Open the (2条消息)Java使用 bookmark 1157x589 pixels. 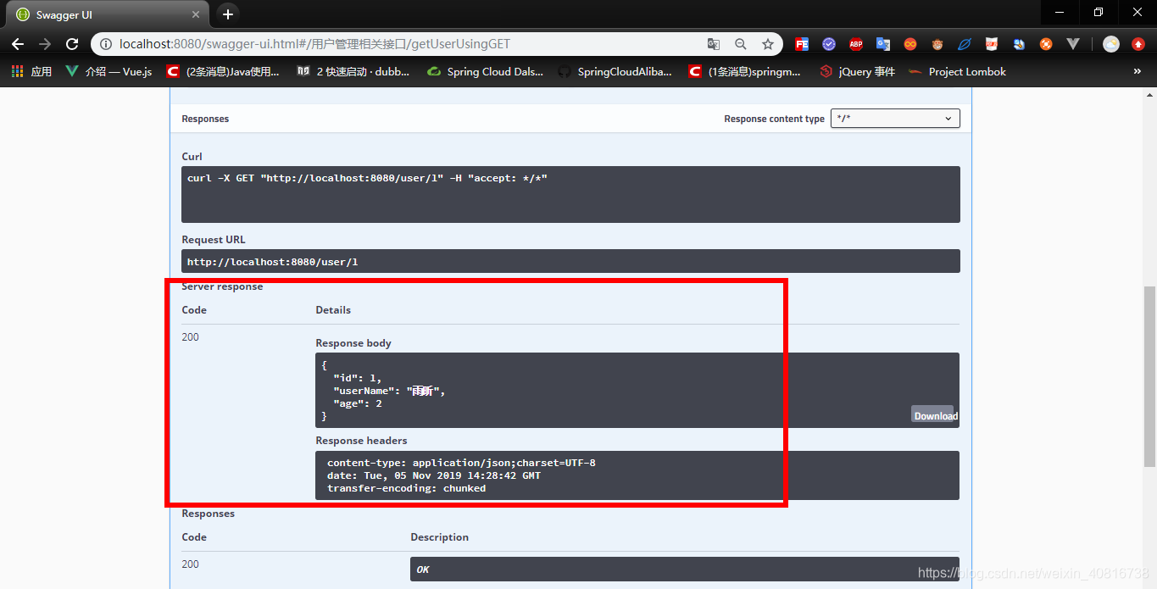click(223, 72)
